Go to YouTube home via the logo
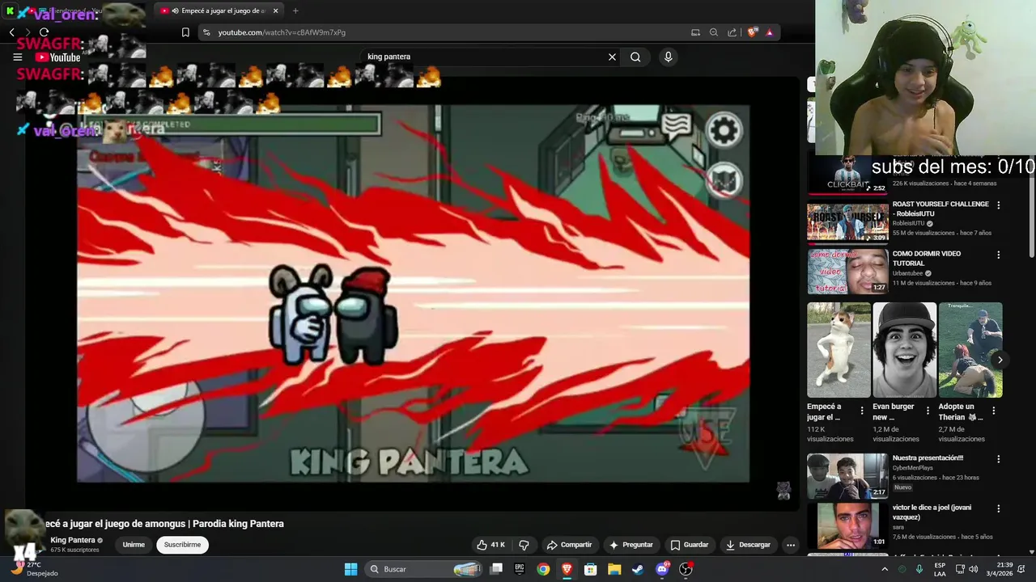 57,57
